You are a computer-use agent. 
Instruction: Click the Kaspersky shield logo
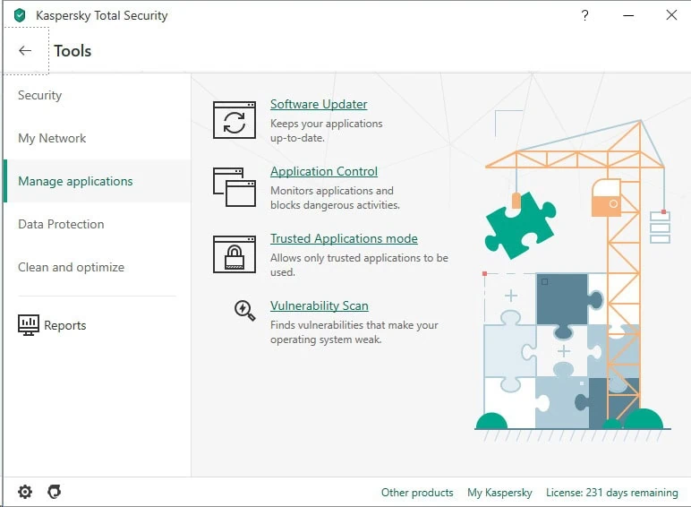tap(20, 15)
